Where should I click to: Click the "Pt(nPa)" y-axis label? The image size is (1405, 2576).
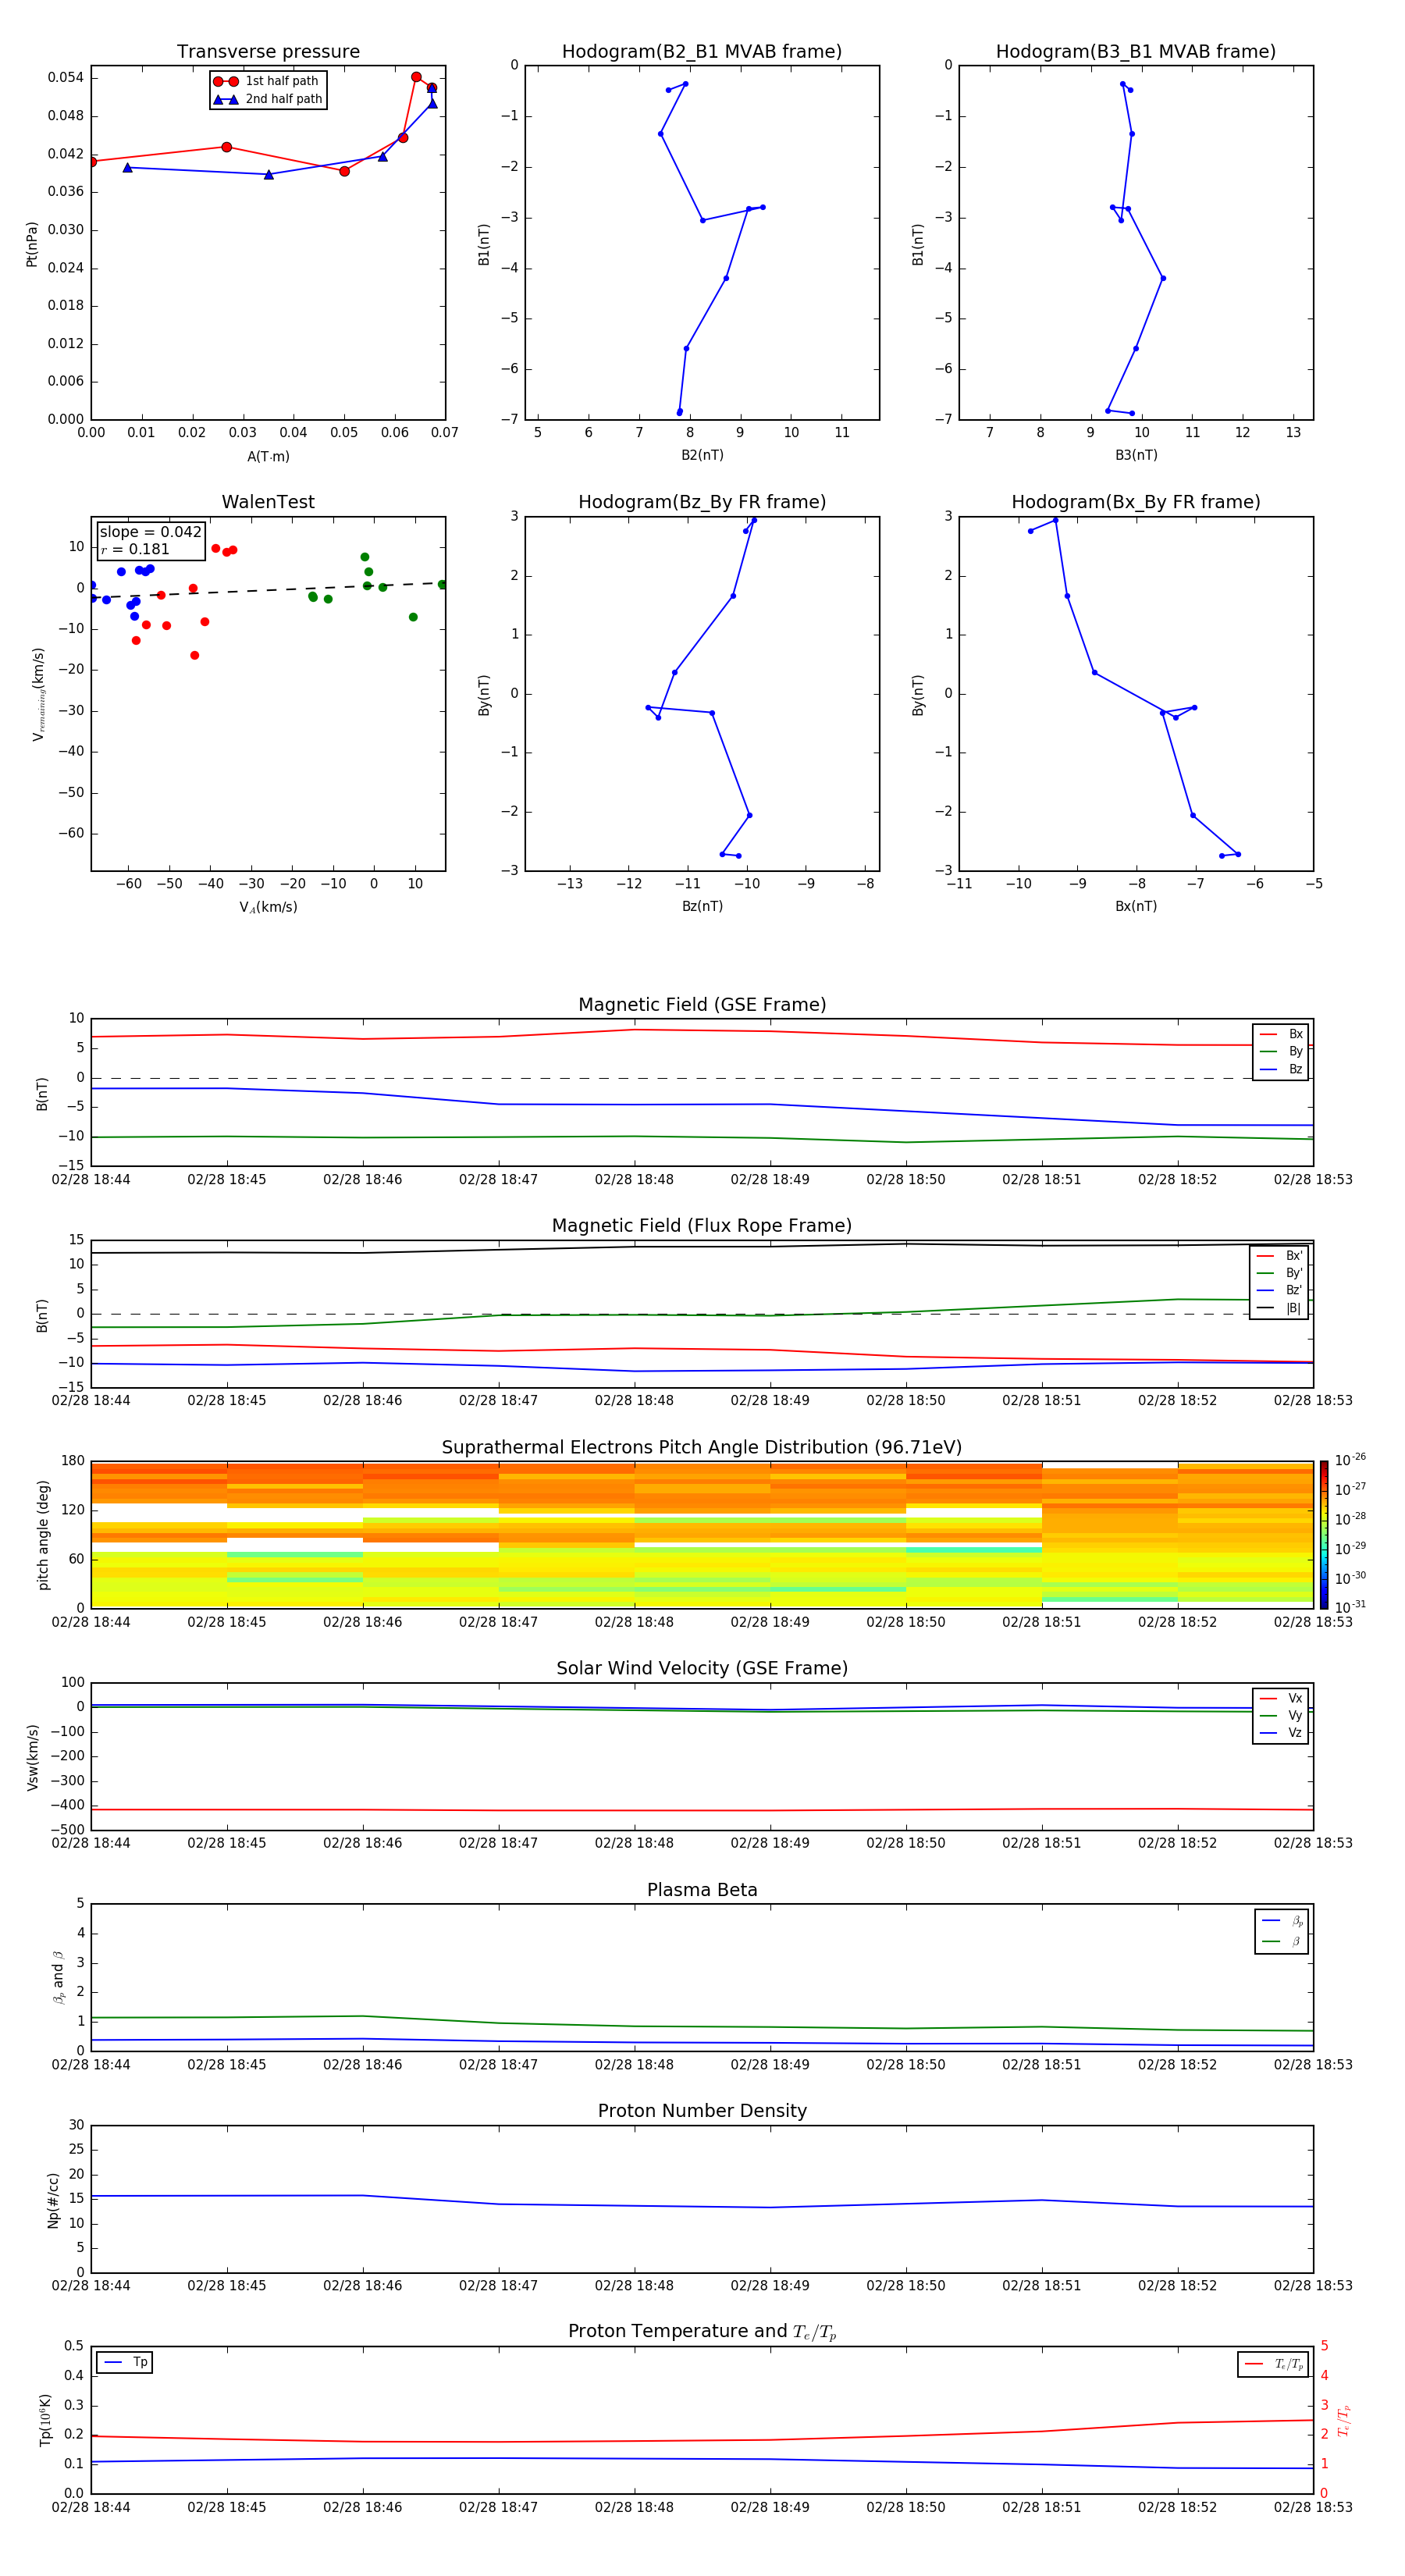pos(32,244)
